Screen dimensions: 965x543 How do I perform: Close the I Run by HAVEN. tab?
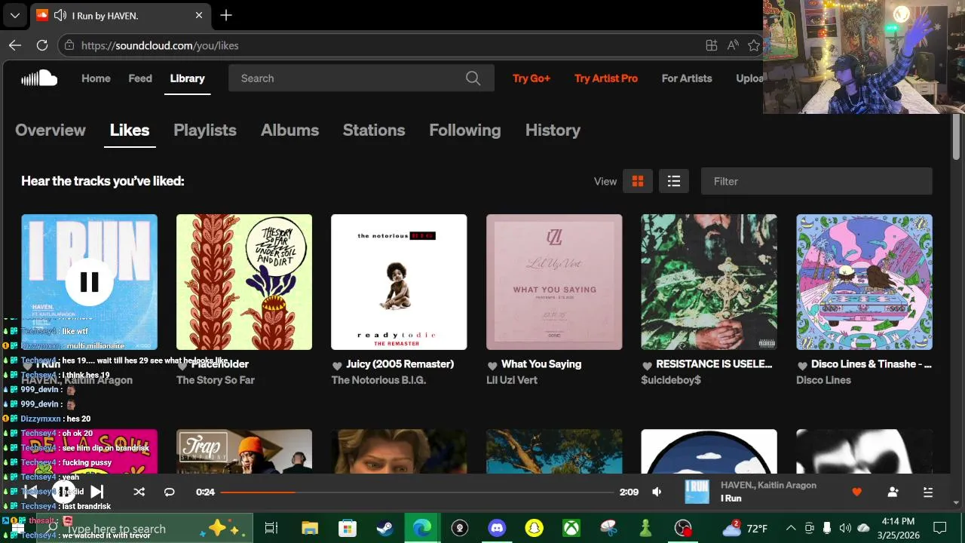tap(199, 15)
